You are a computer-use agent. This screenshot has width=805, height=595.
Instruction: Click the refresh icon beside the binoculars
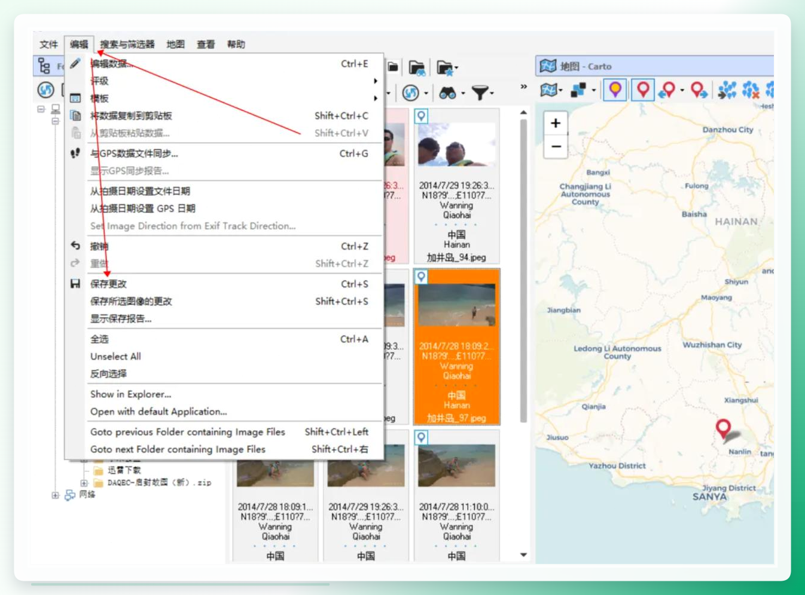click(410, 93)
